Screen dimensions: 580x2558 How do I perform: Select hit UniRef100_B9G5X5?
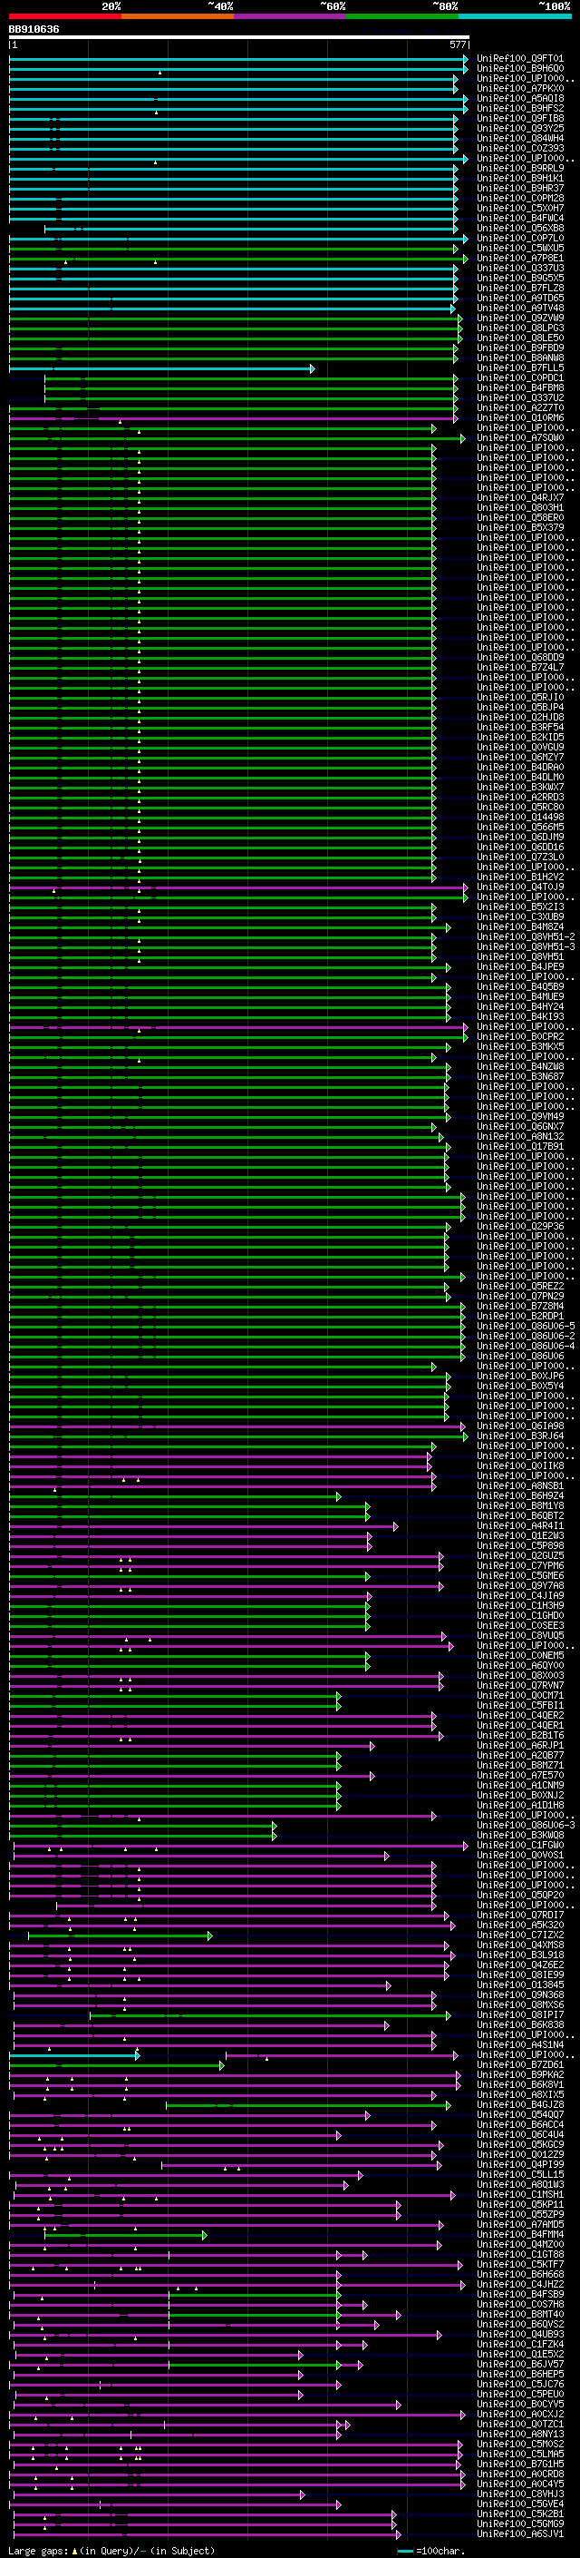[520, 278]
